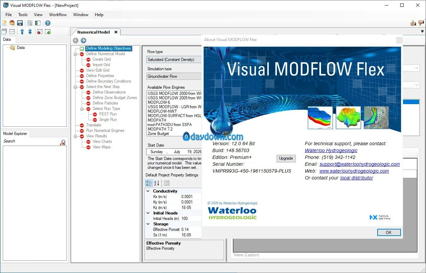Viewport: 426px width, 273px height.
Task: Click the grey back arrow in the workflow
Action: pos(76,40)
